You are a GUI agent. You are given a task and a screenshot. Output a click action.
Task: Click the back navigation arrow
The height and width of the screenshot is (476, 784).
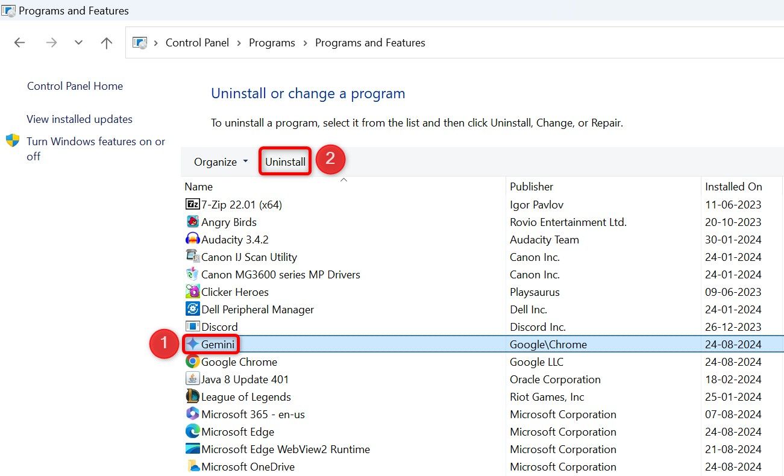(19, 42)
